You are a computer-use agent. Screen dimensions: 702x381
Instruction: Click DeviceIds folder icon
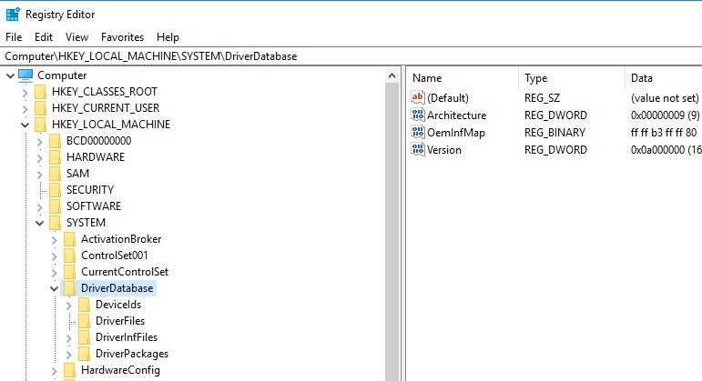(x=84, y=305)
